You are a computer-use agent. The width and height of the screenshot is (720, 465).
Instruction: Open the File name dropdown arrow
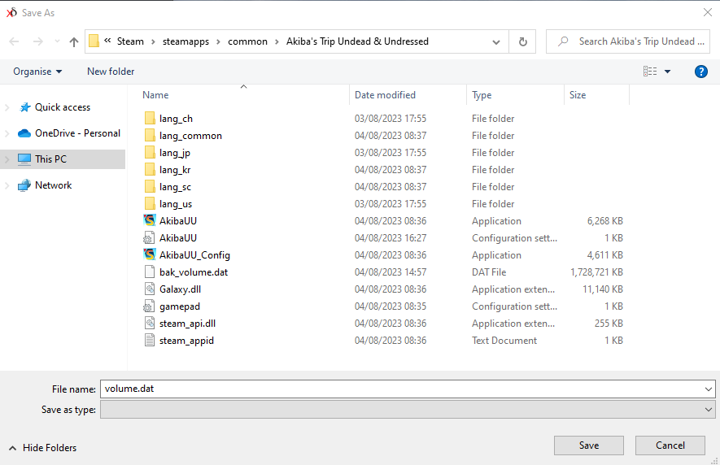pyautogui.click(x=709, y=389)
